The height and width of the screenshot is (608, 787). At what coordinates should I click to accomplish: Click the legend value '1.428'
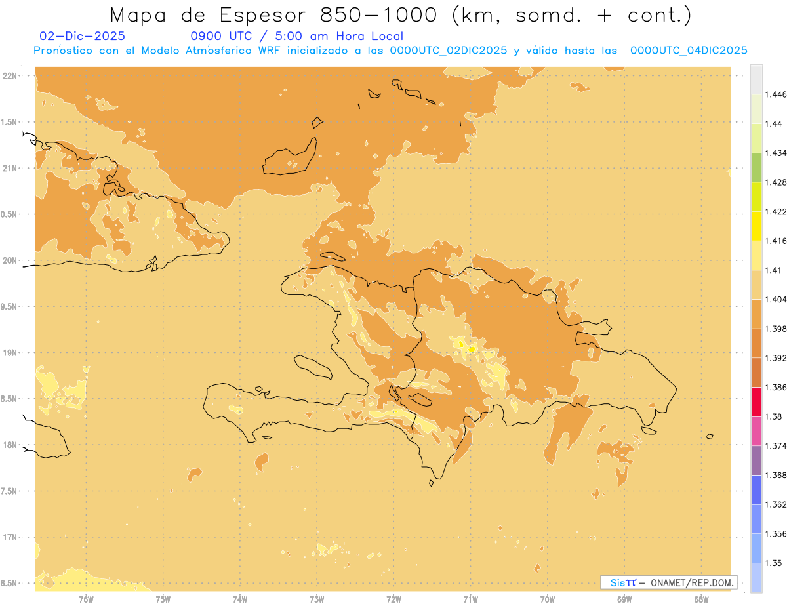(776, 182)
